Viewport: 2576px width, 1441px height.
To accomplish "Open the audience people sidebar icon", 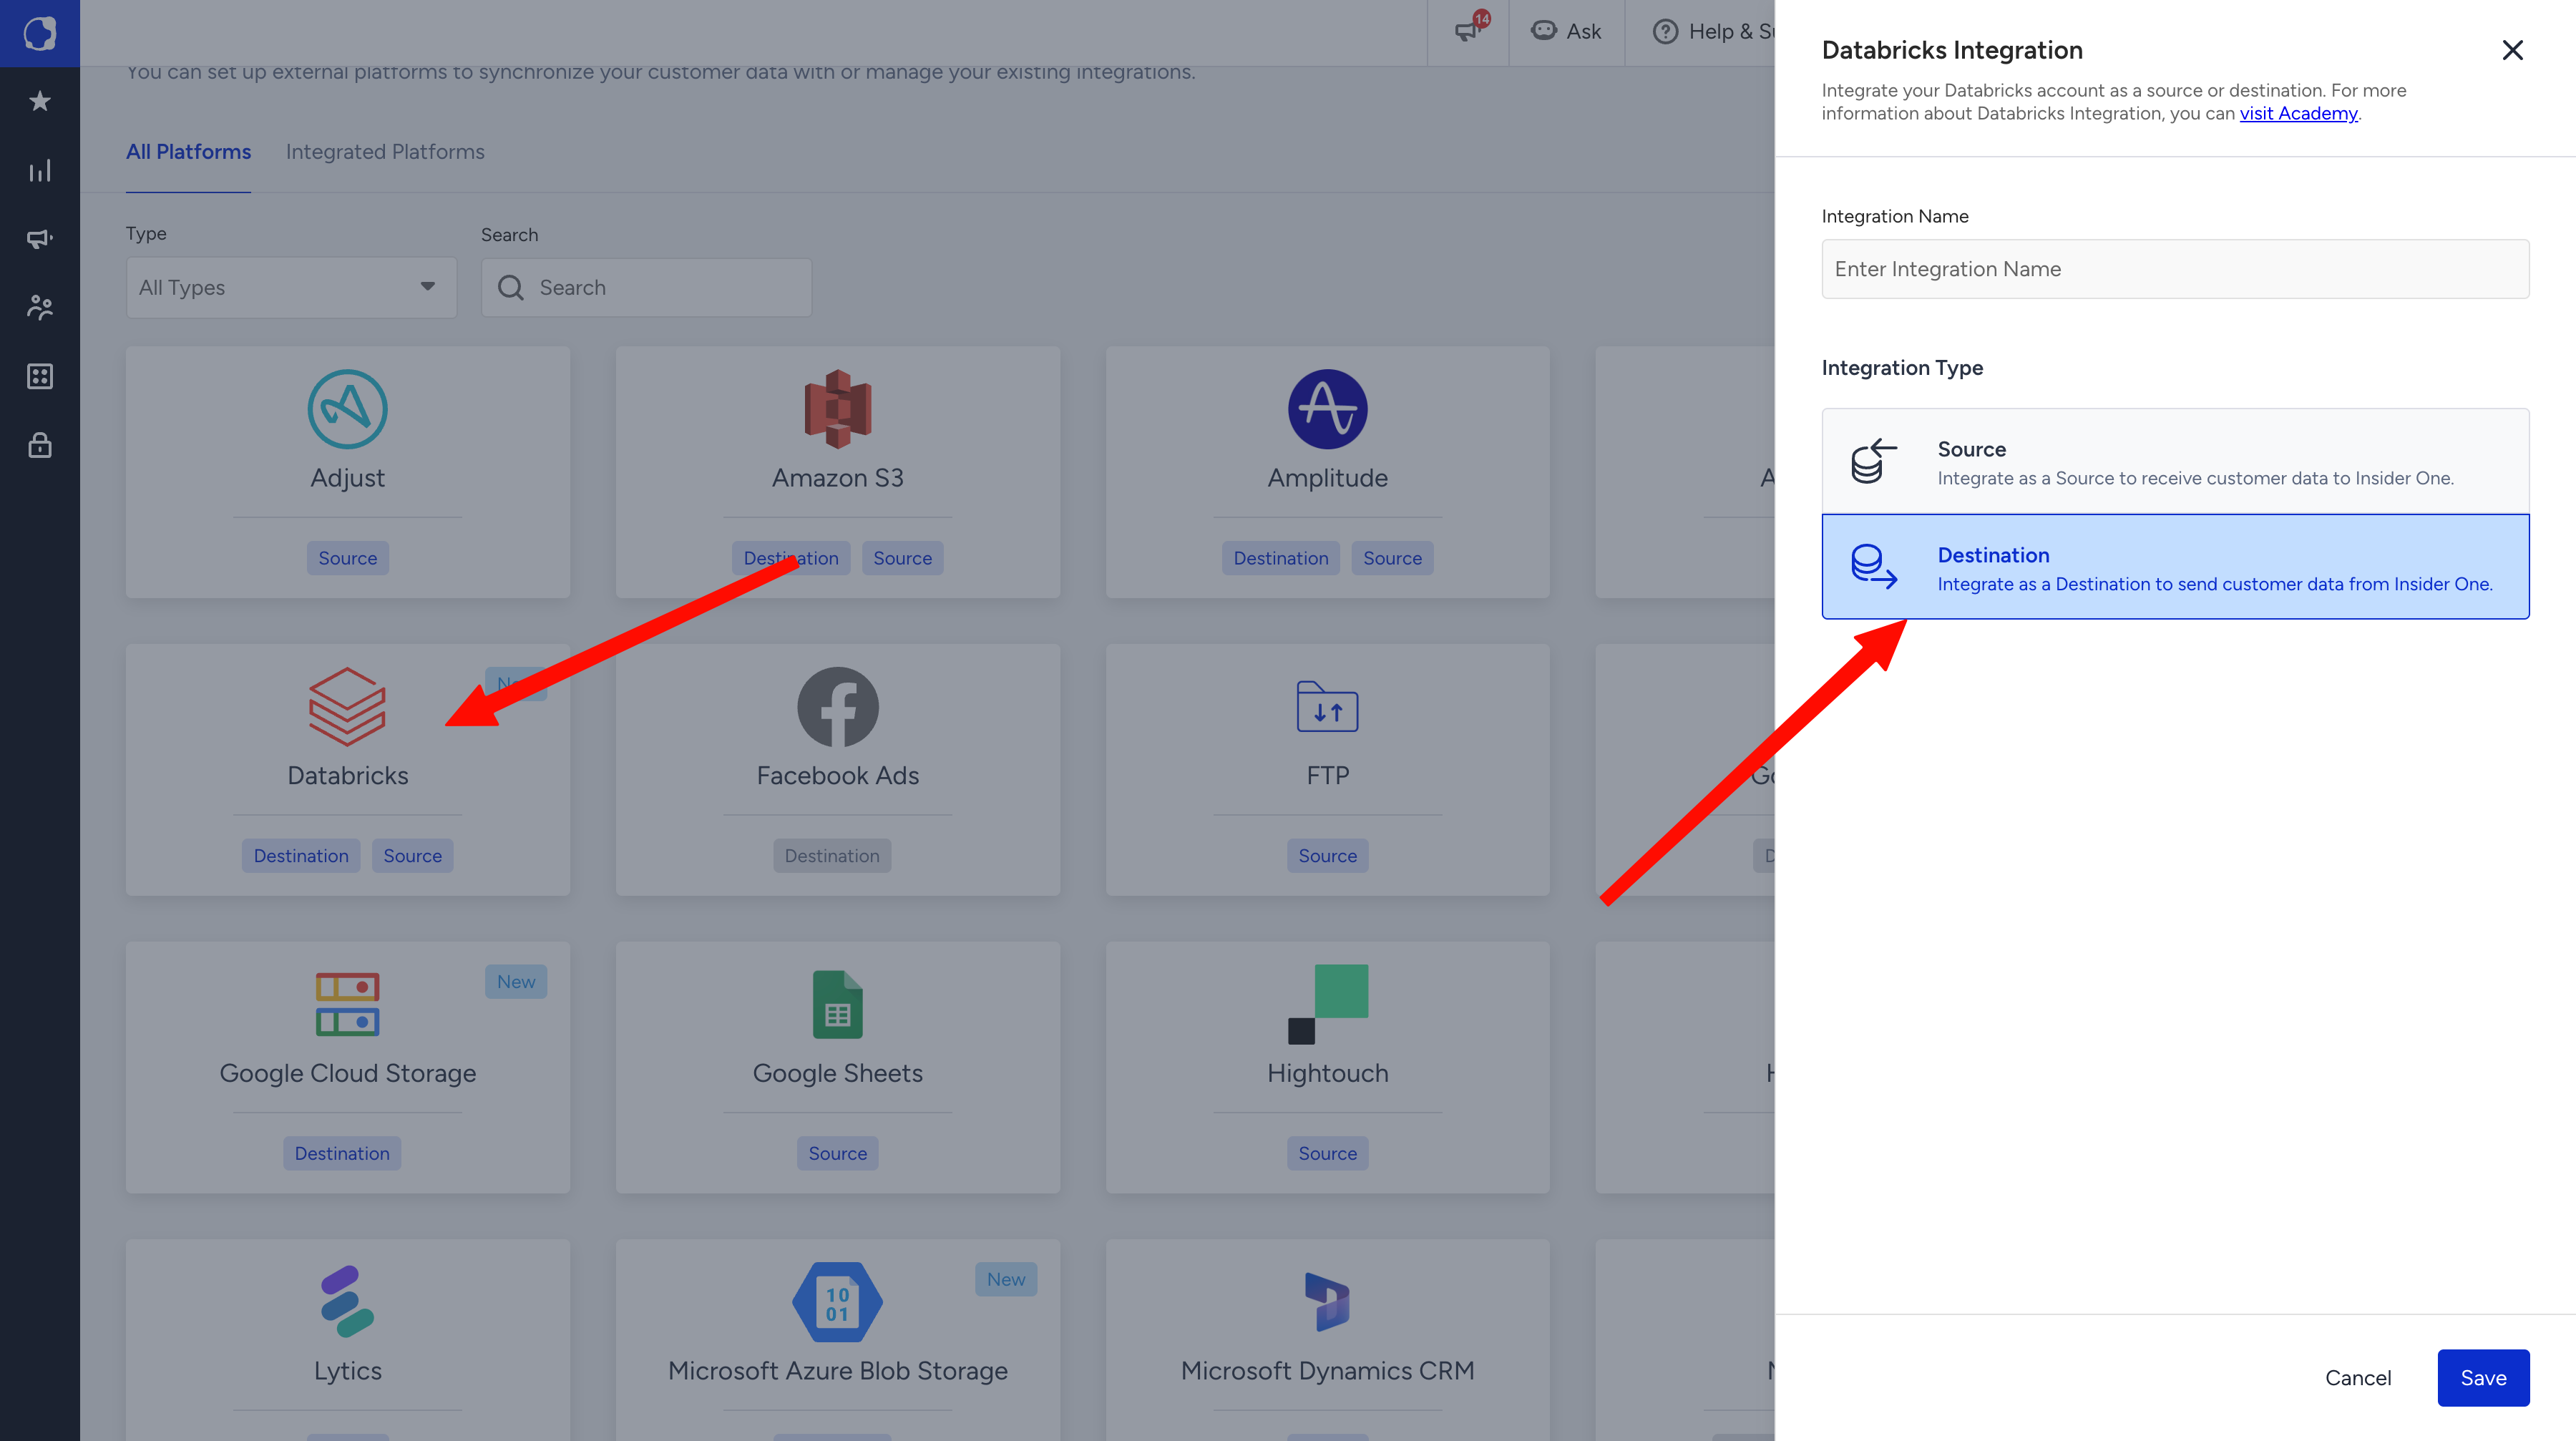I will (x=40, y=307).
